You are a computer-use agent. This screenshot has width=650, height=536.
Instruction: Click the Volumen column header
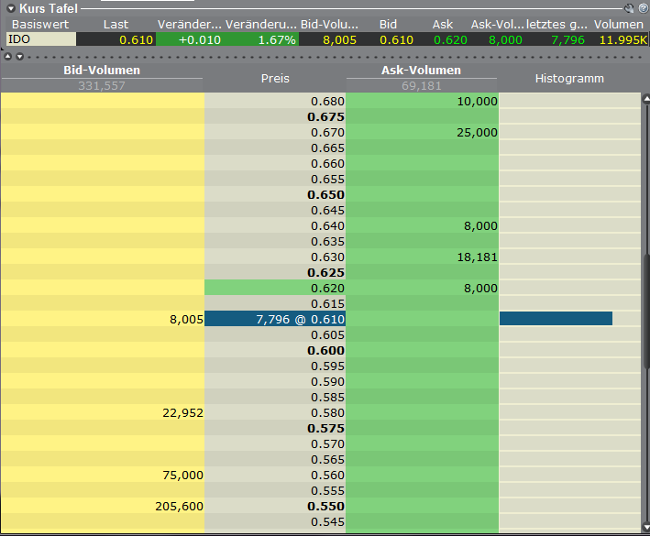tap(619, 25)
